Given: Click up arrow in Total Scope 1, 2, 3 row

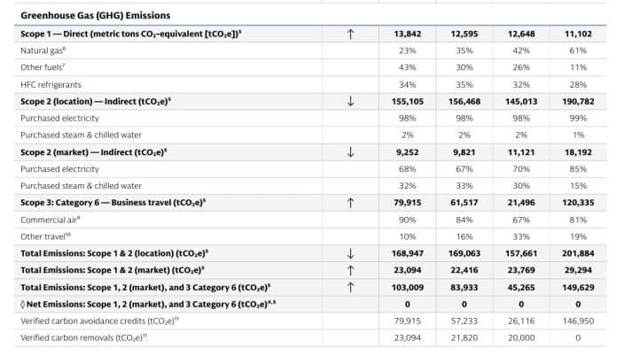Looking at the screenshot, I should tap(350, 287).
